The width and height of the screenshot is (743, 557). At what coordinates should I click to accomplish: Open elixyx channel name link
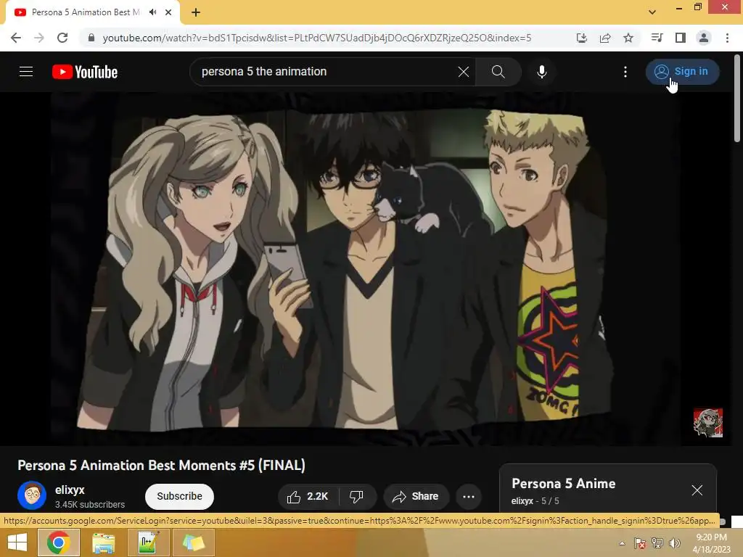[x=70, y=490]
